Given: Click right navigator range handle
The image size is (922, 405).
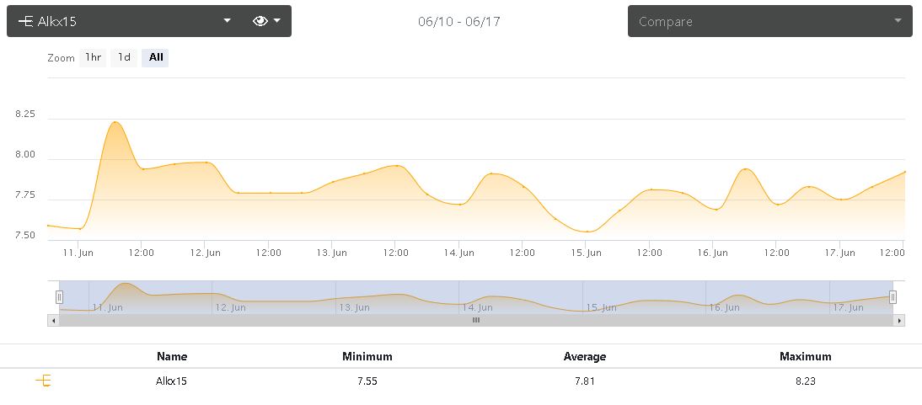Looking at the screenshot, I should (893, 297).
